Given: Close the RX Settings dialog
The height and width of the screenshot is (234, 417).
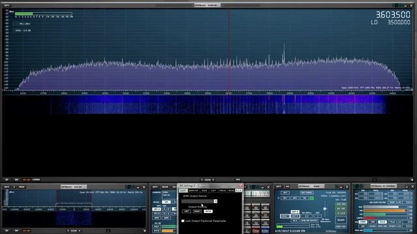Looking at the screenshot, I should [240, 186].
